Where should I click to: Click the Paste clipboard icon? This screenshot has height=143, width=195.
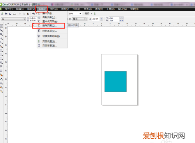click(28, 14)
